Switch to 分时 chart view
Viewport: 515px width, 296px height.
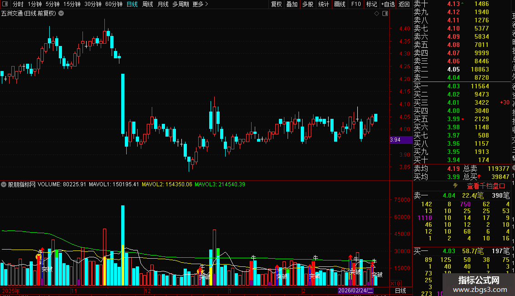tap(18, 4)
